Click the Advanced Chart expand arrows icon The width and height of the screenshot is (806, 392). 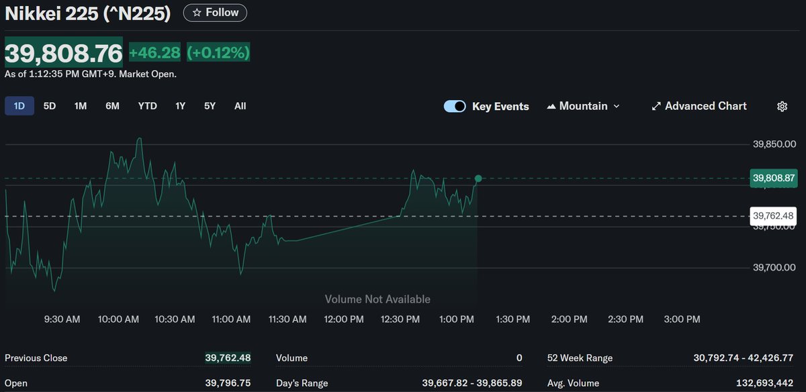(x=656, y=106)
